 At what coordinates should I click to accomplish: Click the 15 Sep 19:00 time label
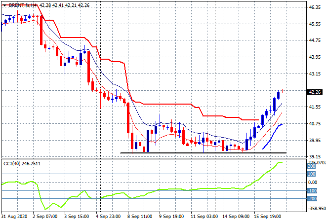point(267,217)
